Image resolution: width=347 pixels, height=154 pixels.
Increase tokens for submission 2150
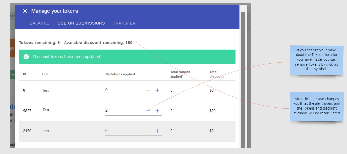tap(157, 131)
